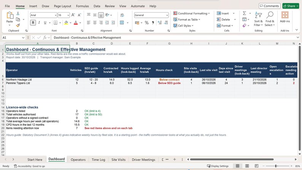The height and width of the screenshot is (170, 302).
Task: Center text horizontally
Action: [95, 23]
